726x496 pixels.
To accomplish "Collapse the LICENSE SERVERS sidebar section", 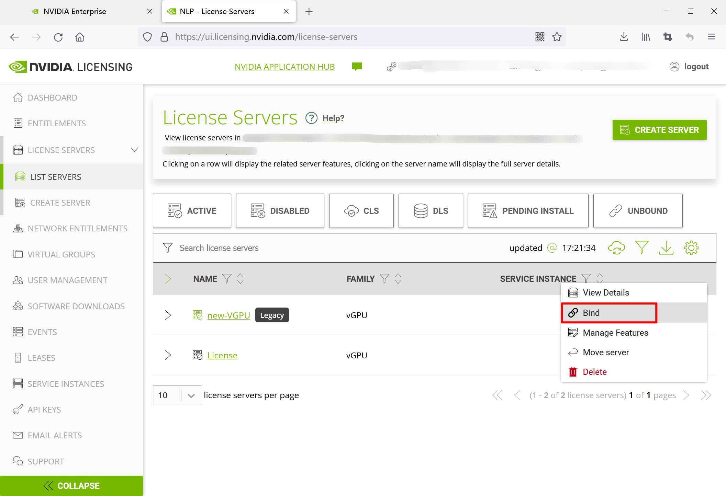I will pyautogui.click(x=134, y=150).
